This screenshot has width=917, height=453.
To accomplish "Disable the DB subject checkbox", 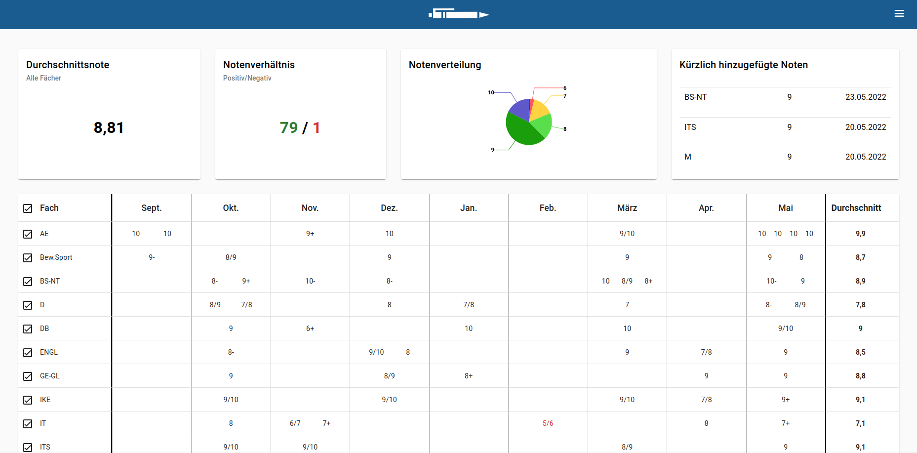I will [x=28, y=329].
